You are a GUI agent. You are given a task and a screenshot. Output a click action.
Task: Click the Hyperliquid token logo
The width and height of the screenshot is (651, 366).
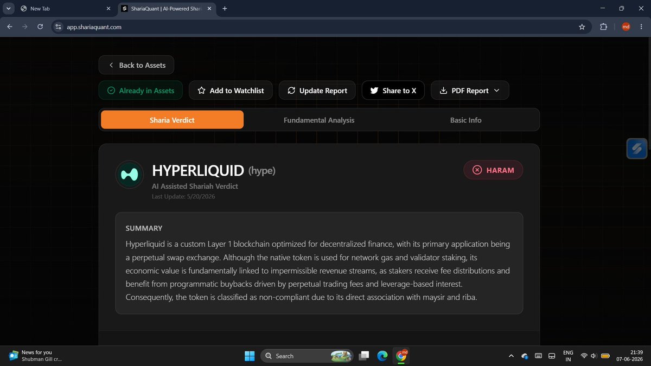(x=130, y=175)
